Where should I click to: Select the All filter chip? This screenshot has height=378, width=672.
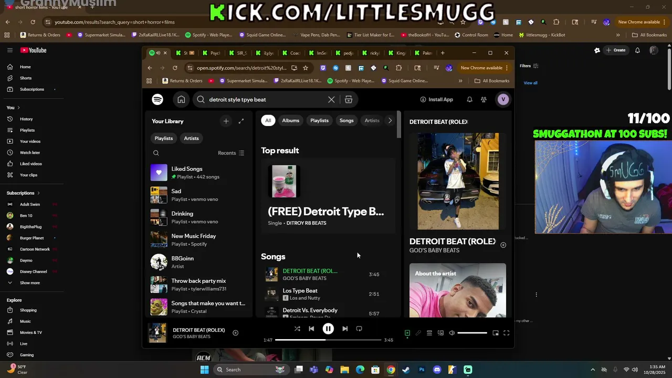pyautogui.click(x=268, y=121)
